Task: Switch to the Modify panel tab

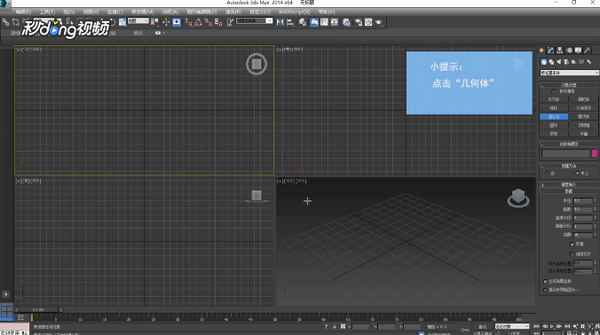Action: pyautogui.click(x=551, y=50)
